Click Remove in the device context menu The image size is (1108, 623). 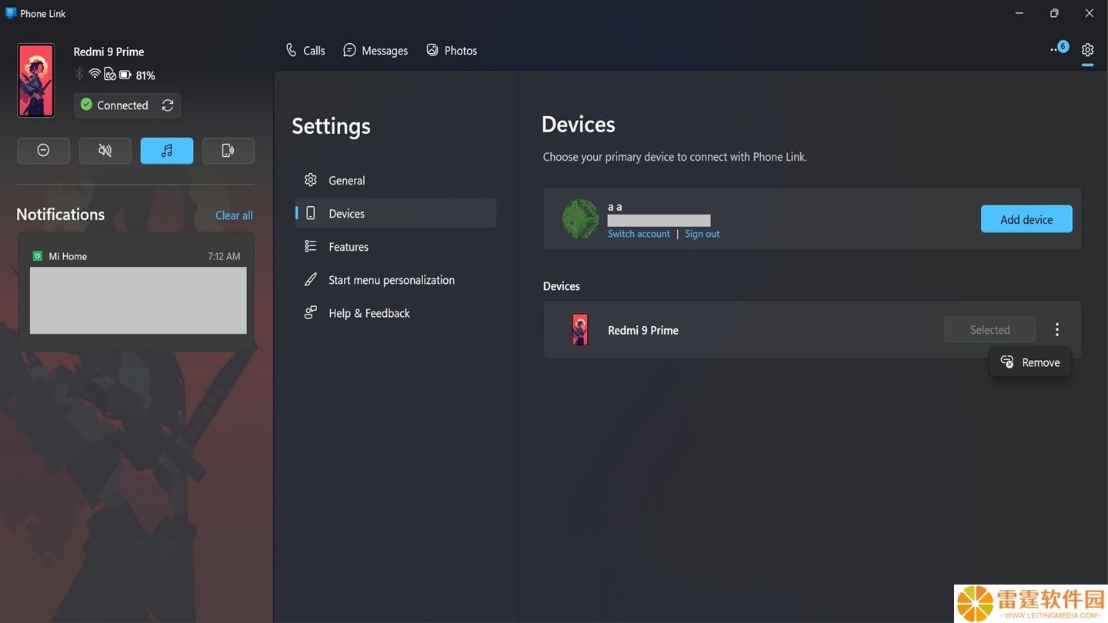(1030, 362)
